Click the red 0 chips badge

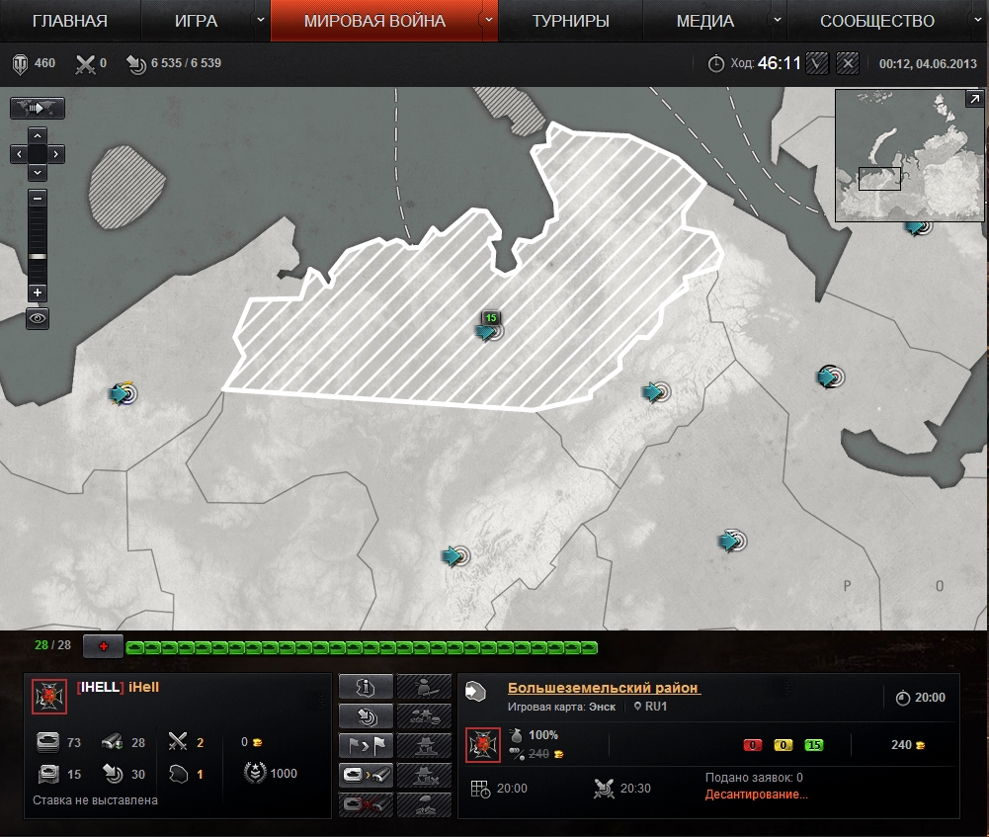point(753,745)
